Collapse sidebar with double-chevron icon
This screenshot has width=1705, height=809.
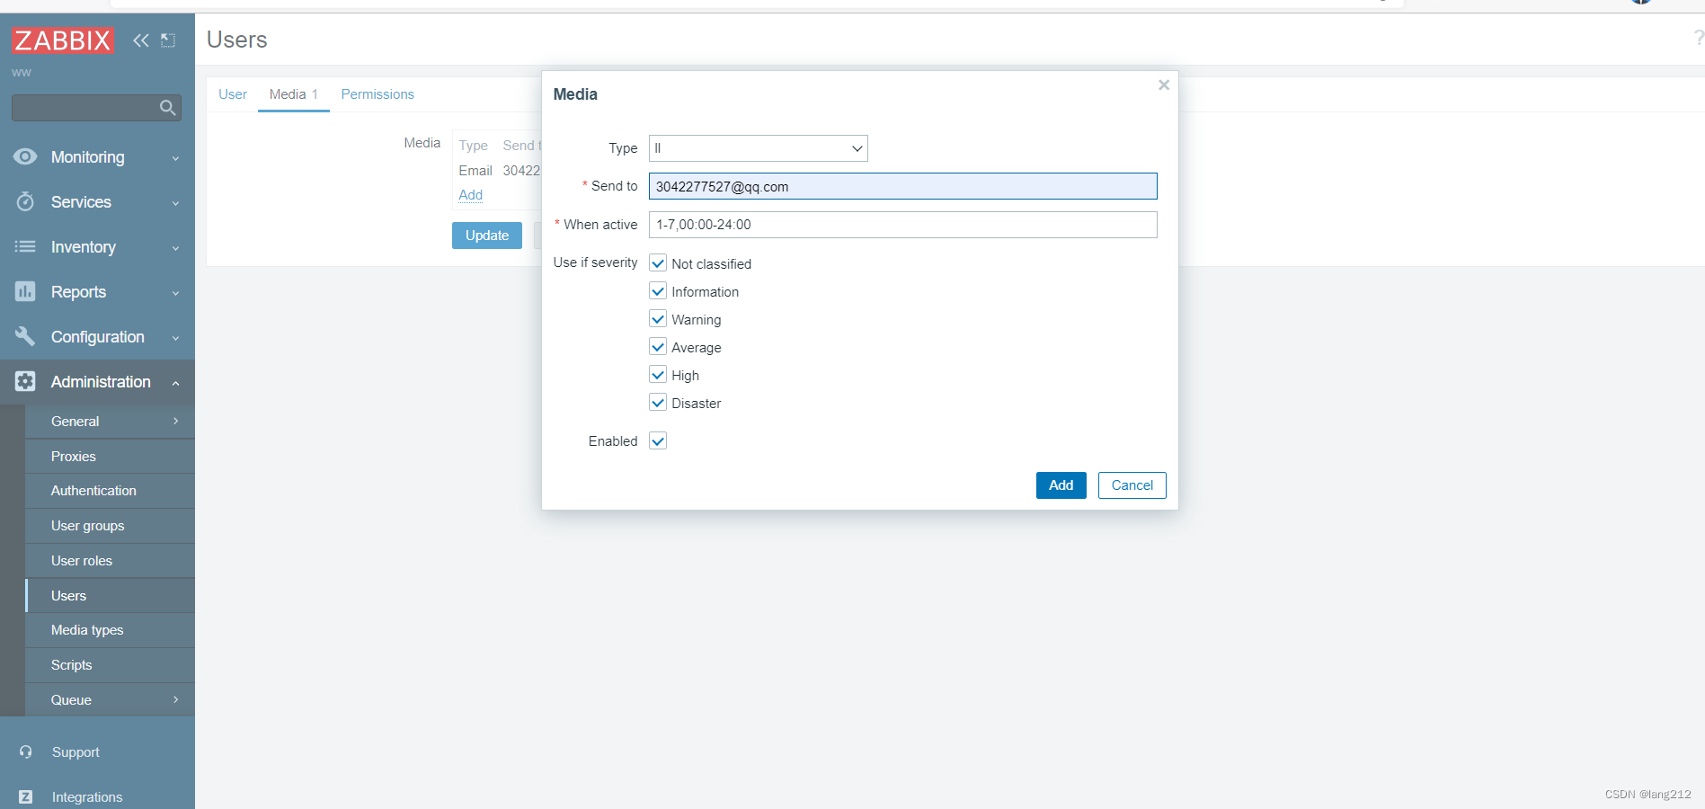(141, 40)
